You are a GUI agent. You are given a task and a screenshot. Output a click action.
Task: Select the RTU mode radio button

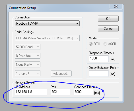tap(91, 44)
